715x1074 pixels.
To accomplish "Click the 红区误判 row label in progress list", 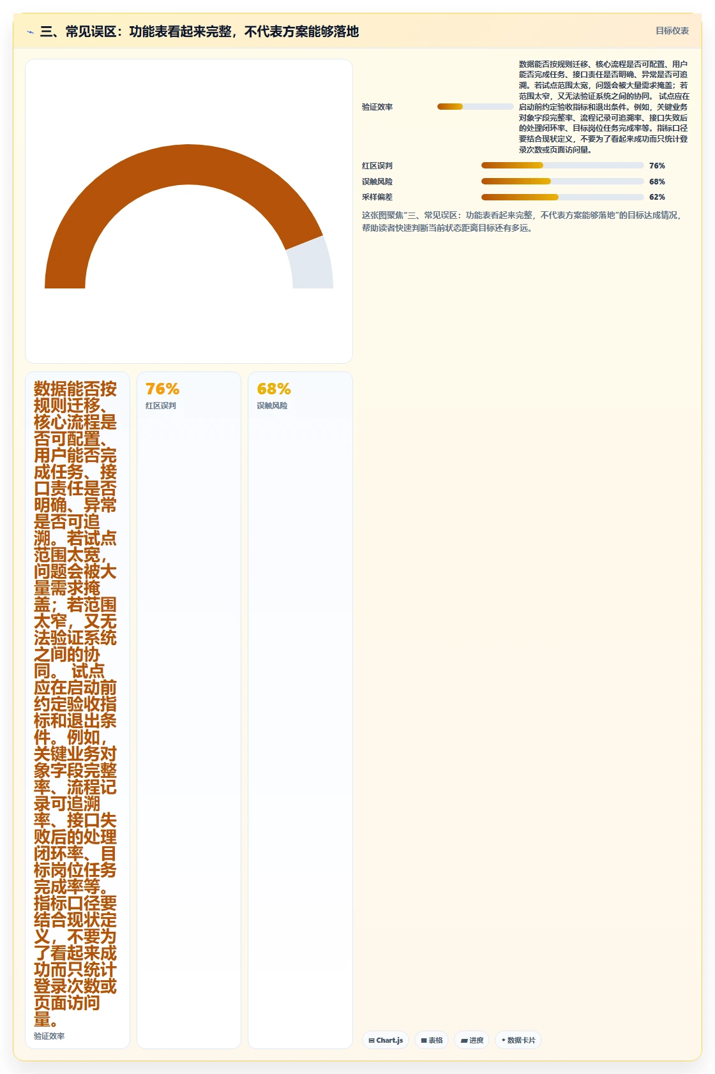I will click(377, 165).
